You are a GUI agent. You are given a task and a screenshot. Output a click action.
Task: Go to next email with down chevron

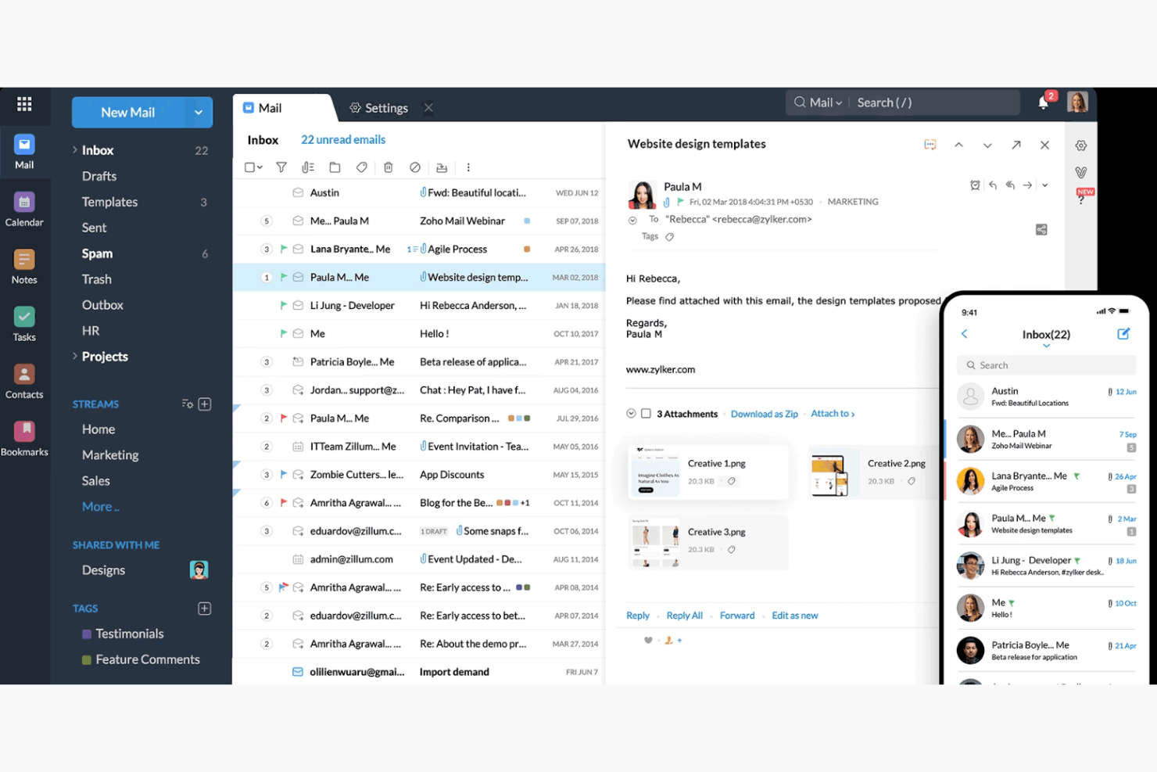click(987, 145)
